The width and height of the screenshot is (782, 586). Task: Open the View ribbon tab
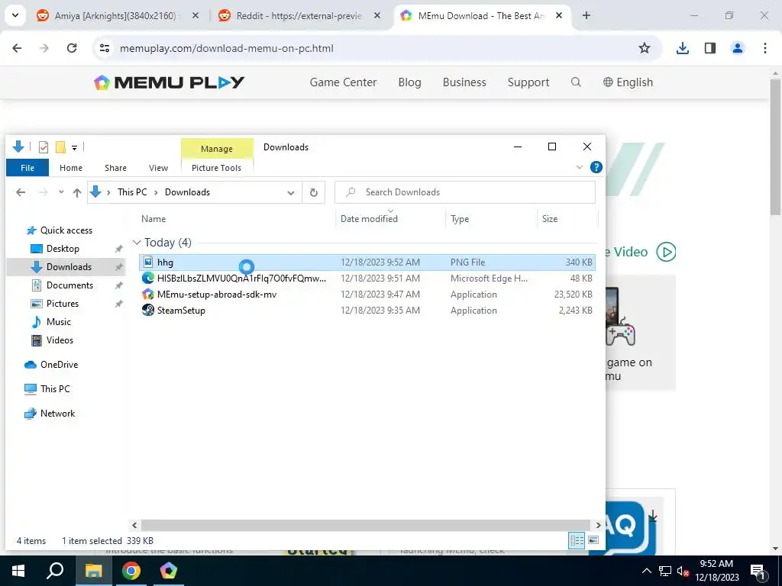[159, 168]
